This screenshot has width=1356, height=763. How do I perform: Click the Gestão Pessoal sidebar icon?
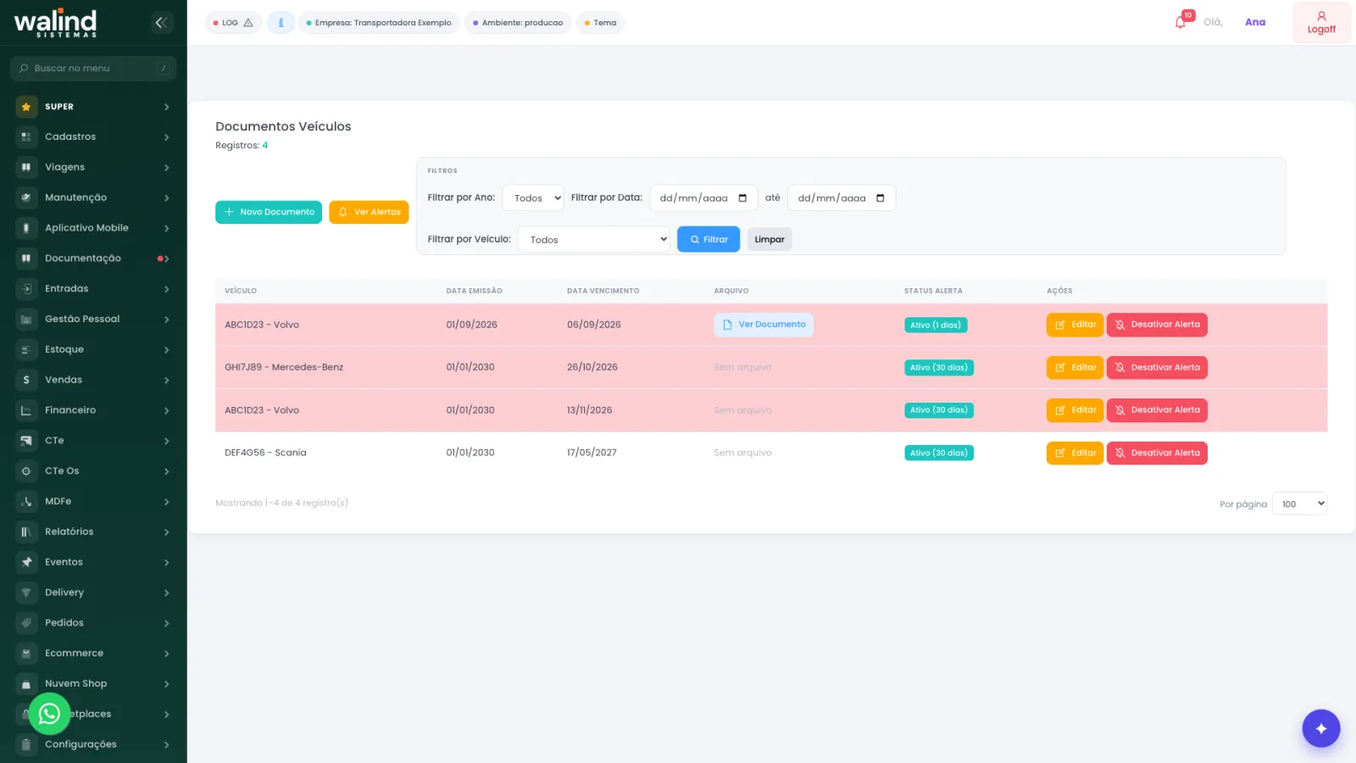pyautogui.click(x=26, y=320)
